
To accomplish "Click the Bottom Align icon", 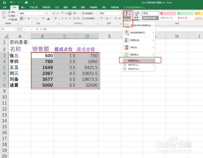I will tap(69, 13).
